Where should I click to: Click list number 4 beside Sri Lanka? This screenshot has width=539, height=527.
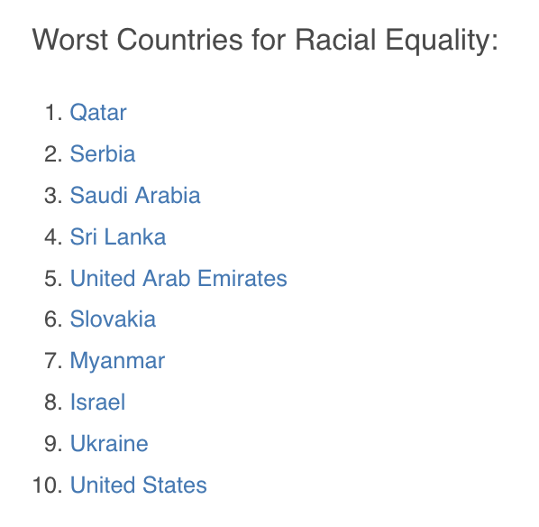53,236
